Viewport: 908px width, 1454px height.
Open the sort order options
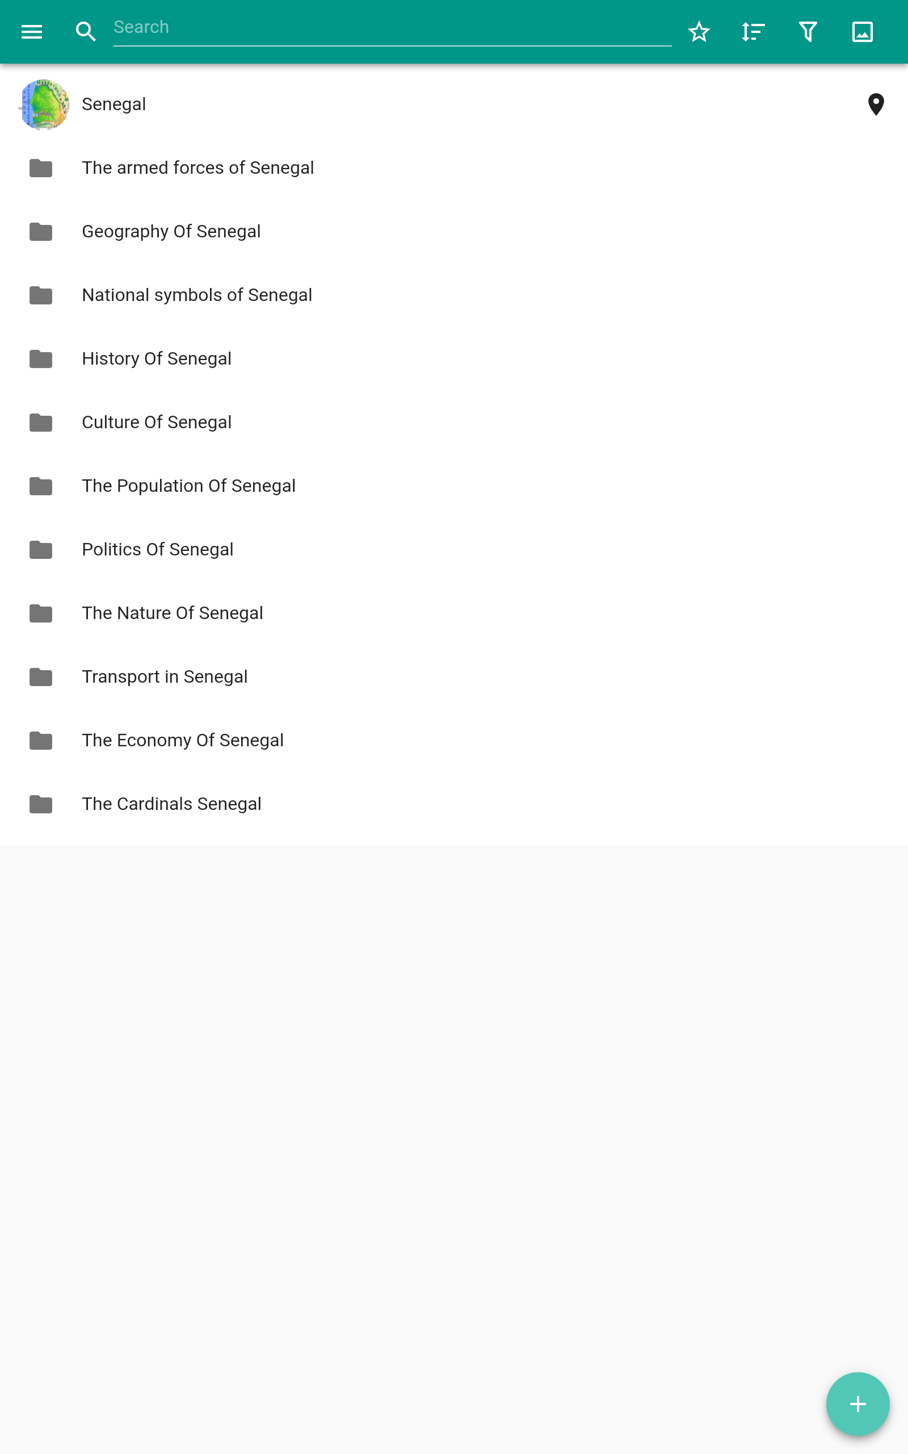[753, 32]
